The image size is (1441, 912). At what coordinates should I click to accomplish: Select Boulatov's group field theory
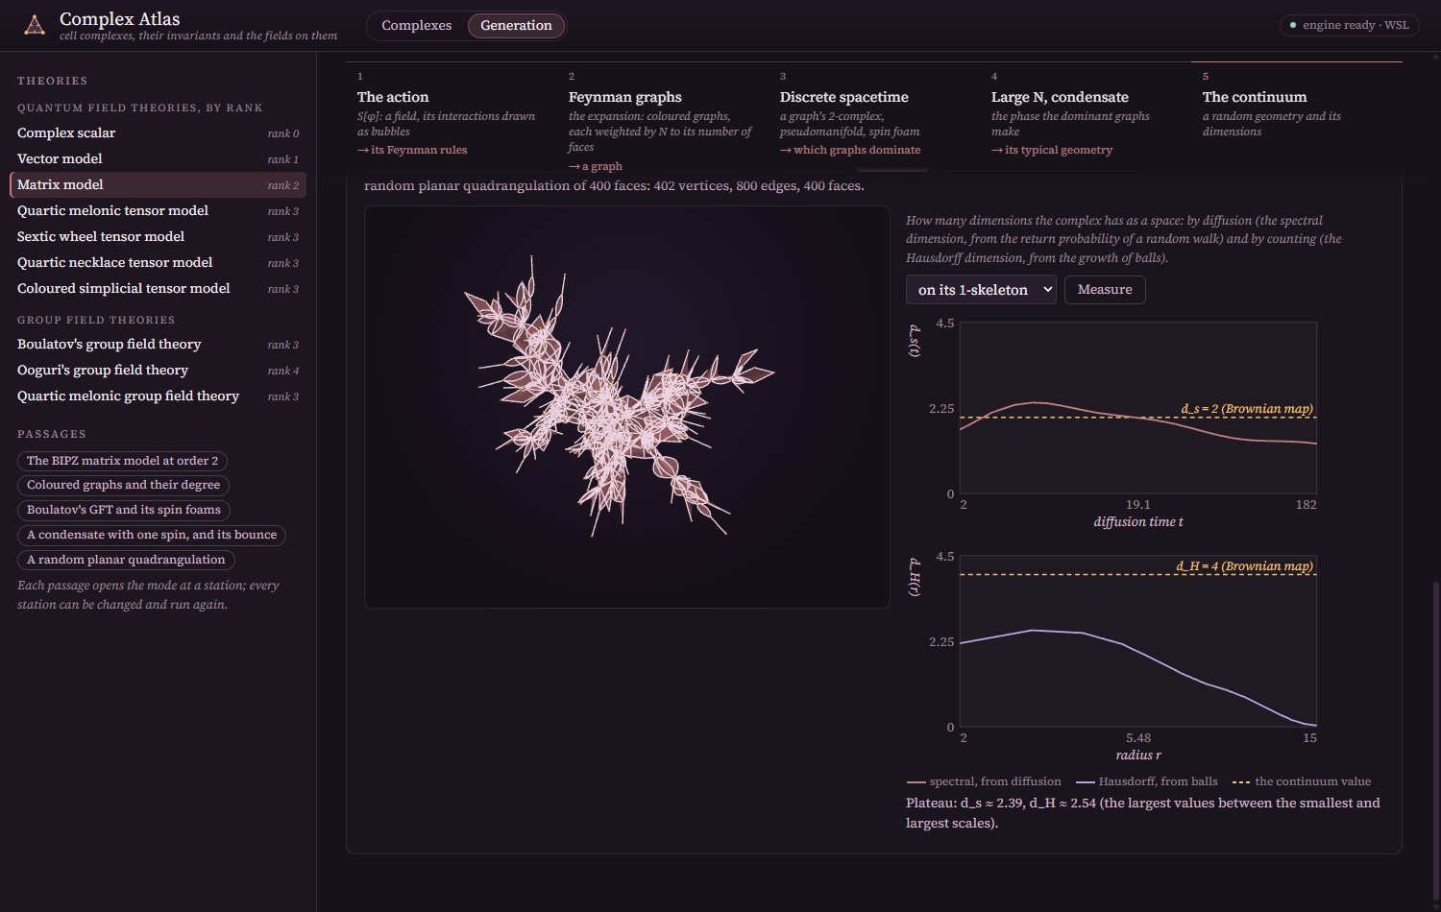(x=158, y=345)
